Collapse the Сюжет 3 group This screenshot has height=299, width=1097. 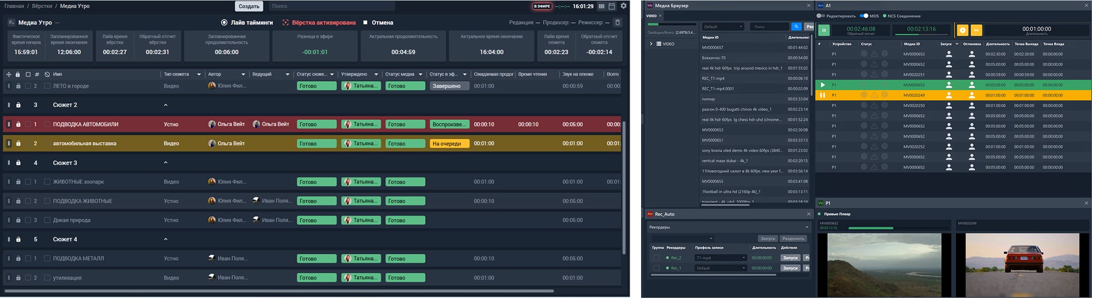(166, 163)
